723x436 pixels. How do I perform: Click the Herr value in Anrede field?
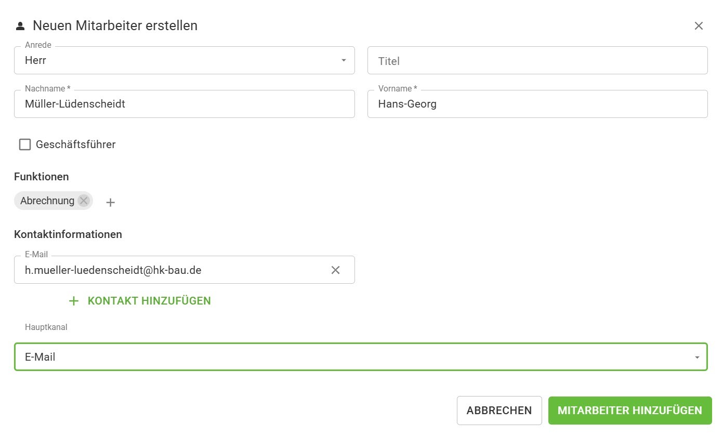(x=36, y=60)
